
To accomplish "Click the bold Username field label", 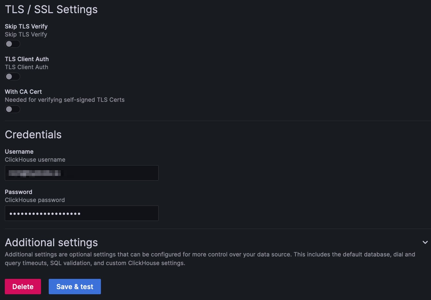I will [19, 151].
